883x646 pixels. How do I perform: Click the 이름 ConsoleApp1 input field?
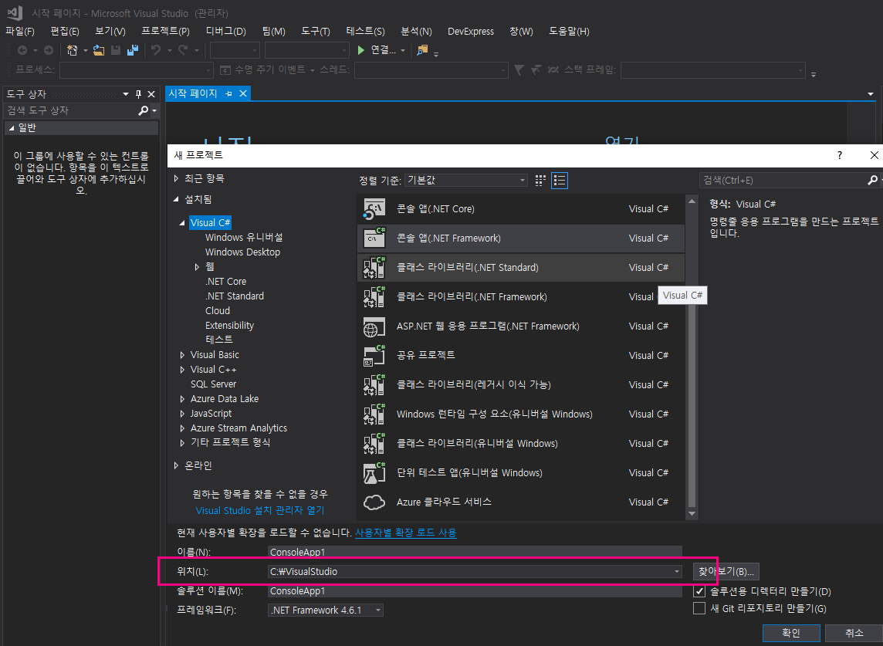(475, 552)
